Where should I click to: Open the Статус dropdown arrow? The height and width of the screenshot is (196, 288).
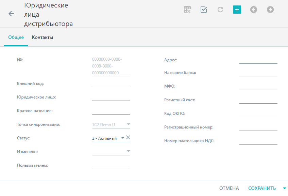click(x=122, y=138)
